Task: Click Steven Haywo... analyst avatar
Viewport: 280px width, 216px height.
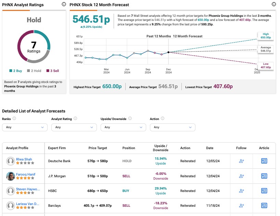Action: coord(10,191)
